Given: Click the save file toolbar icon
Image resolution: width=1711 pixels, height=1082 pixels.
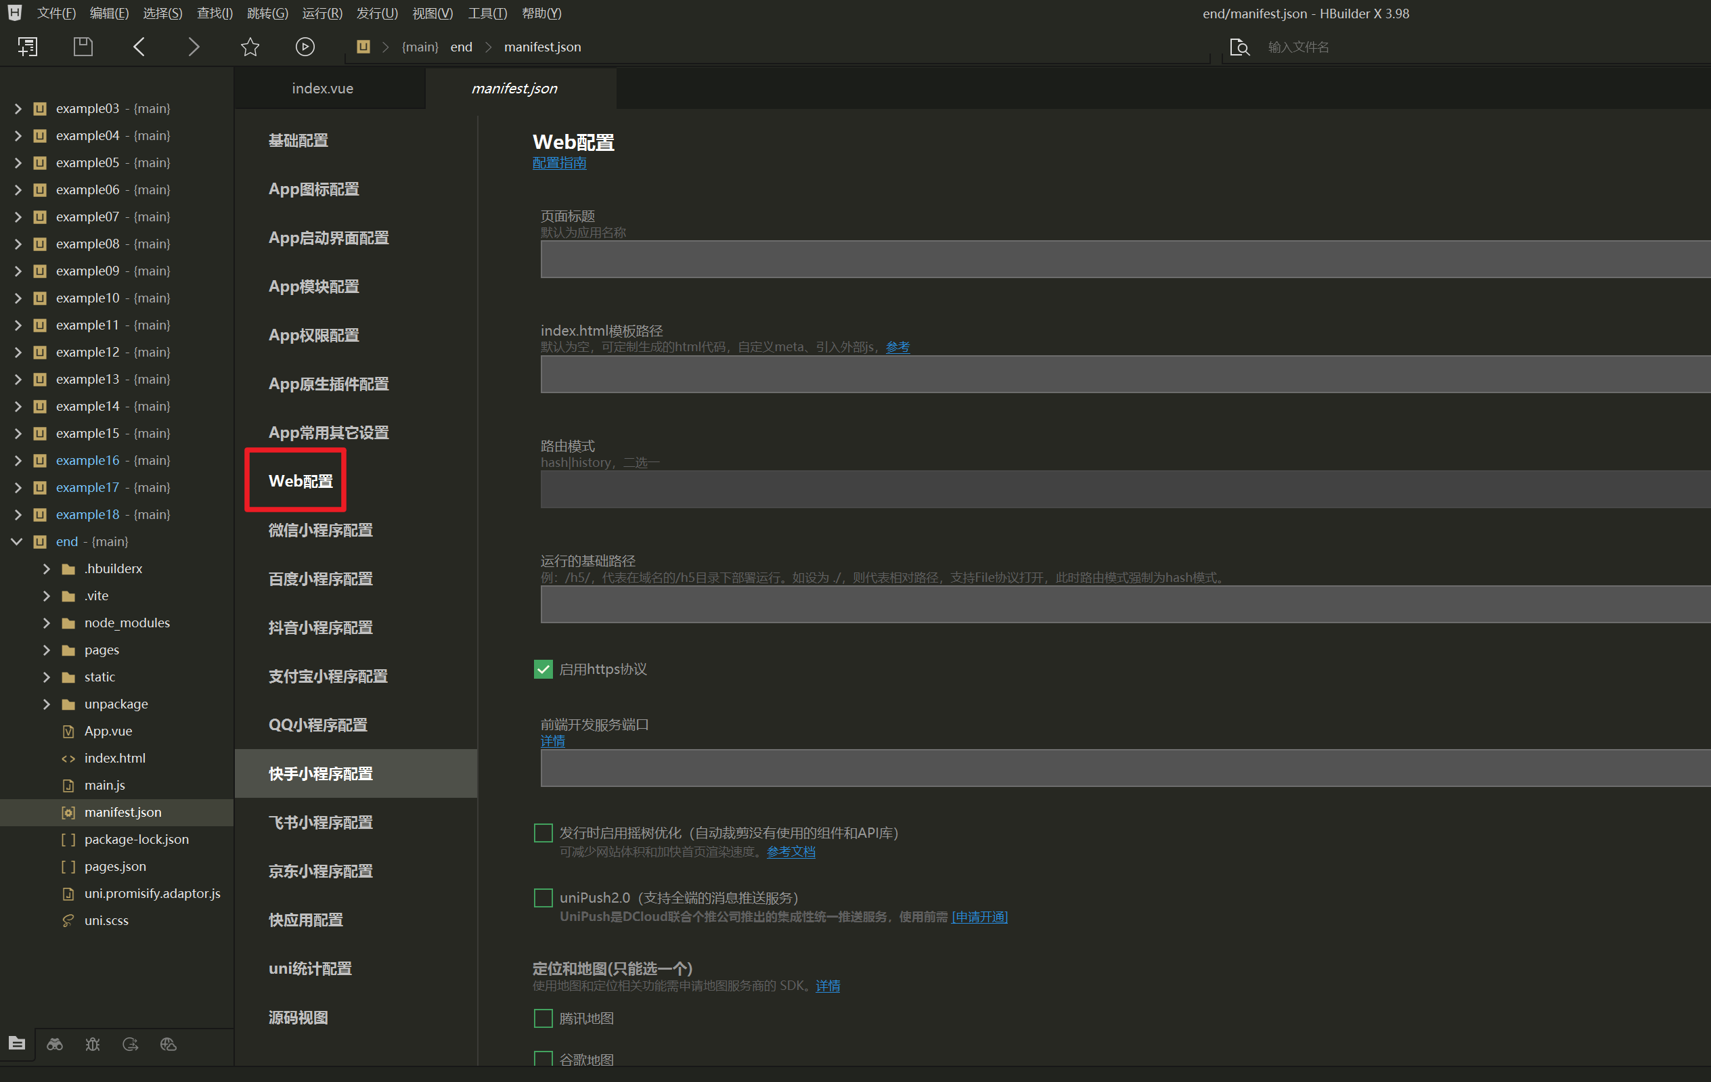Looking at the screenshot, I should coord(83,47).
